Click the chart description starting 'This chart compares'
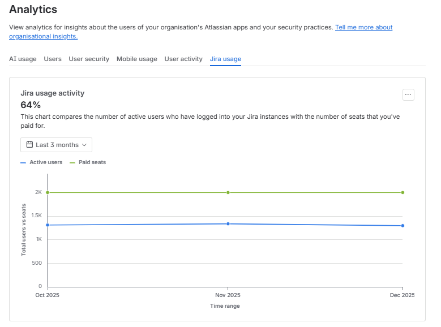 (210, 121)
